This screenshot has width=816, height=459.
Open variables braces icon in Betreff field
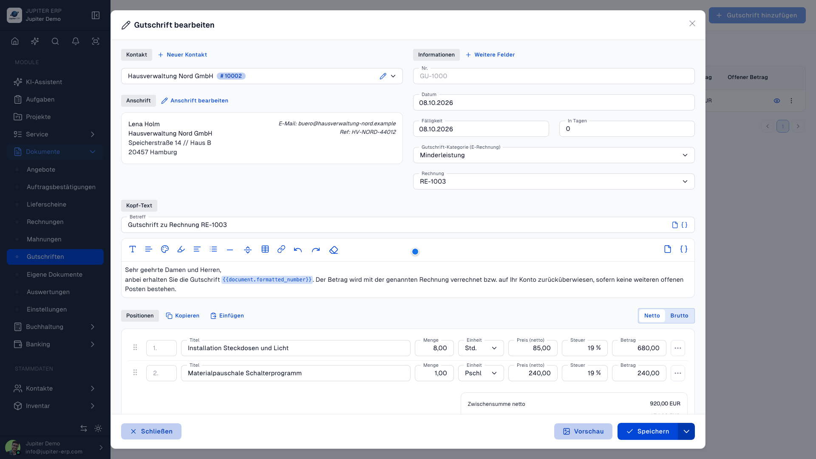684,225
